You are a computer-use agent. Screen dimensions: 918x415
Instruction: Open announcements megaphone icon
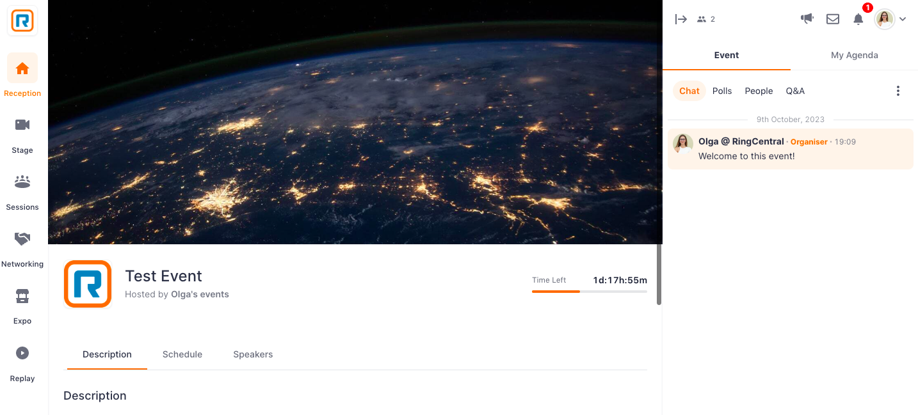(807, 19)
